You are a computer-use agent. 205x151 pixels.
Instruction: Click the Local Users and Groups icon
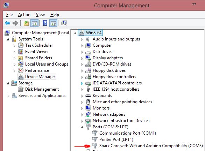tap(21, 64)
